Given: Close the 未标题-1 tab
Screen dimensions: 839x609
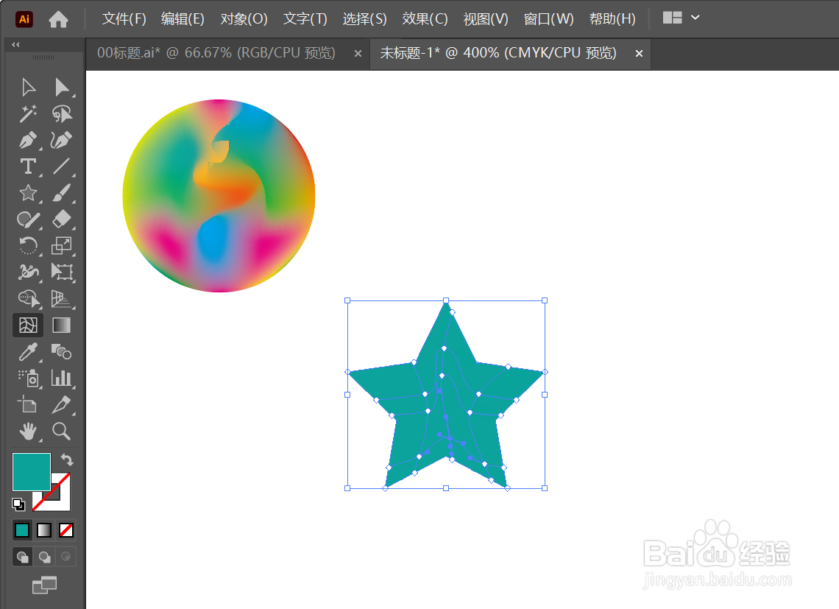Looking at the screenshot, I should (x=639, y=54).
